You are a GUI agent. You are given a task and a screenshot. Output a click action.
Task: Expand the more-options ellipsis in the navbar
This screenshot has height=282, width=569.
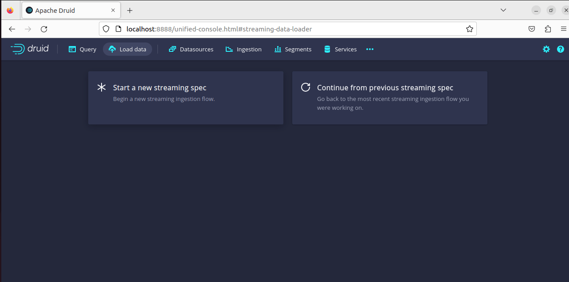point(370,49)
